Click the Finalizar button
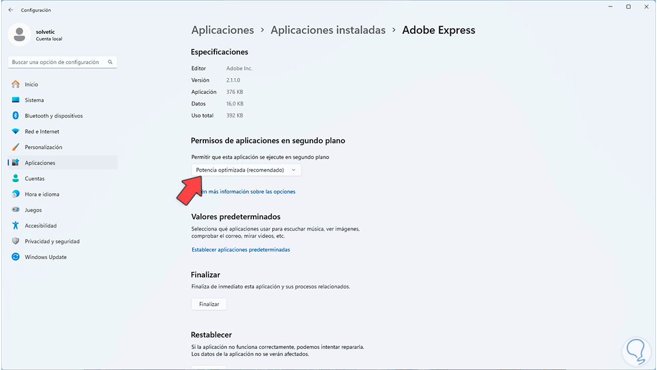 coord(208,304)
